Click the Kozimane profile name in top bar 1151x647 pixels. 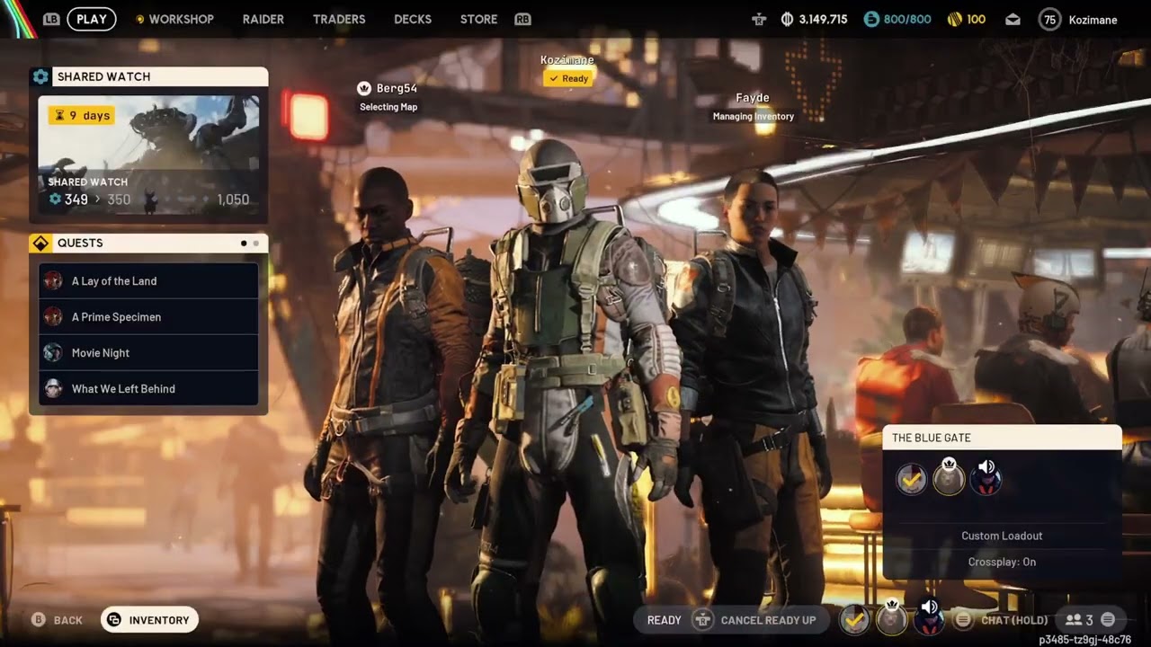[x=1093, y=20]
